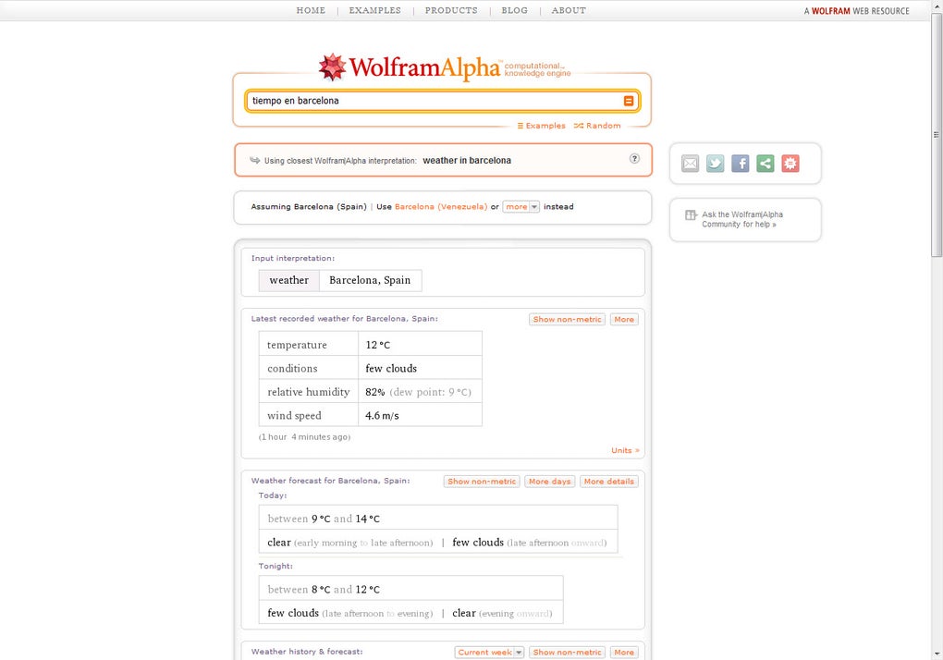This screenshot has width=943, height=660.
Task: Open the interpretation help question mark
Action: [x=634, y=159]
